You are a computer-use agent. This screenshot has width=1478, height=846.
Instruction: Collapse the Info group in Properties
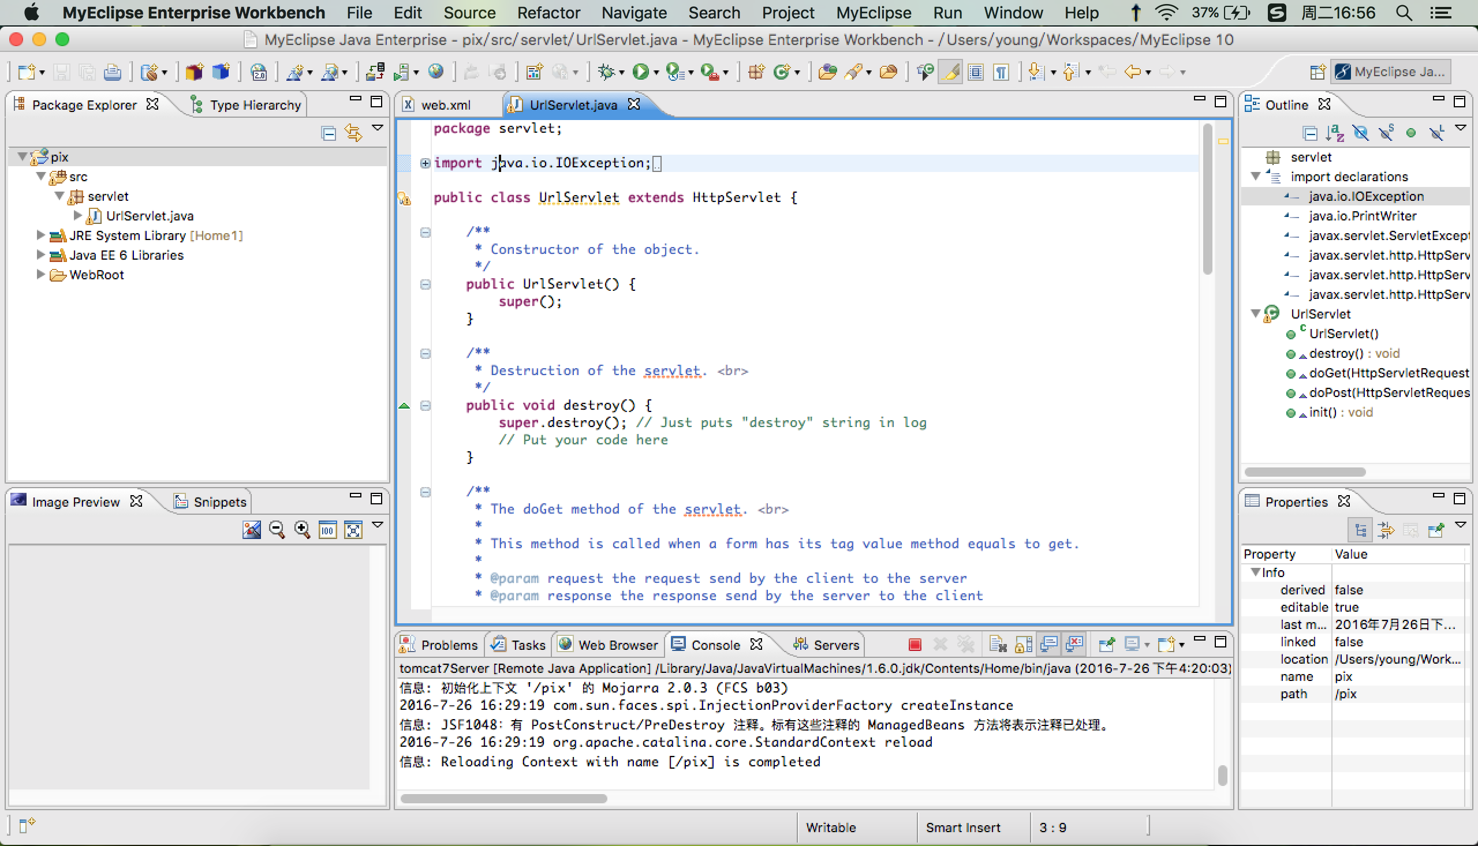pyautogui.click(x=1255, y=572)
